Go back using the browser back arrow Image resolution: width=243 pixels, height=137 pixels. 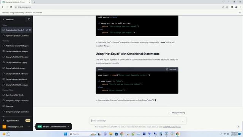(3, 7)
